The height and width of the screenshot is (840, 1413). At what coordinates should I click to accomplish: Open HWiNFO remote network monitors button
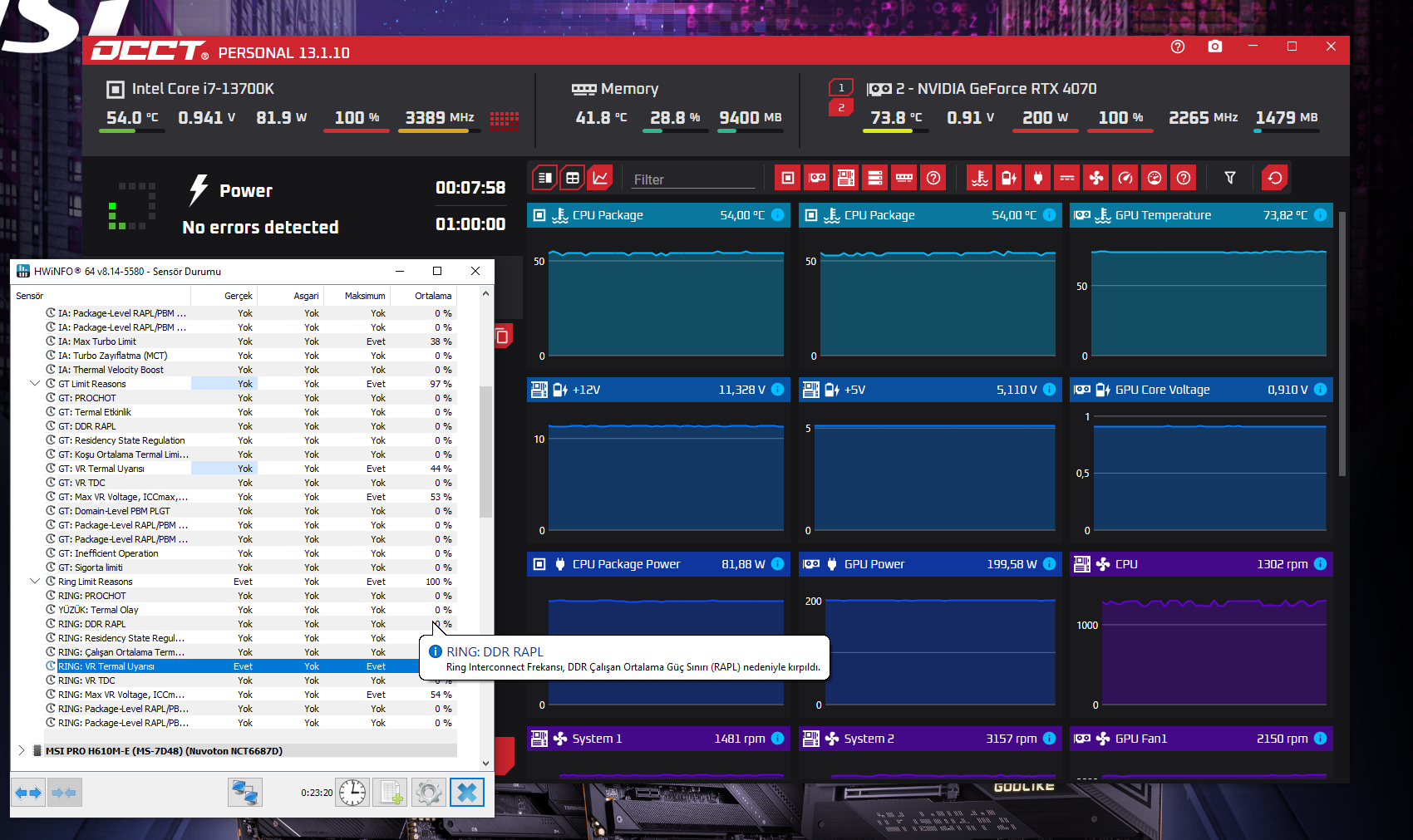tap(245, 793)
